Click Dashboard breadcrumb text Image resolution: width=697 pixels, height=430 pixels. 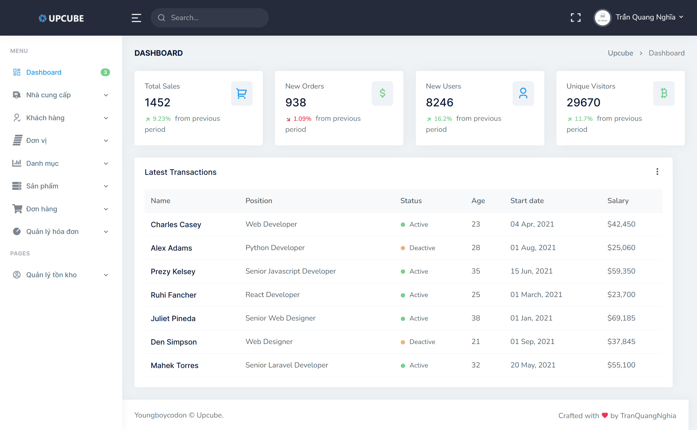(666, 53)
